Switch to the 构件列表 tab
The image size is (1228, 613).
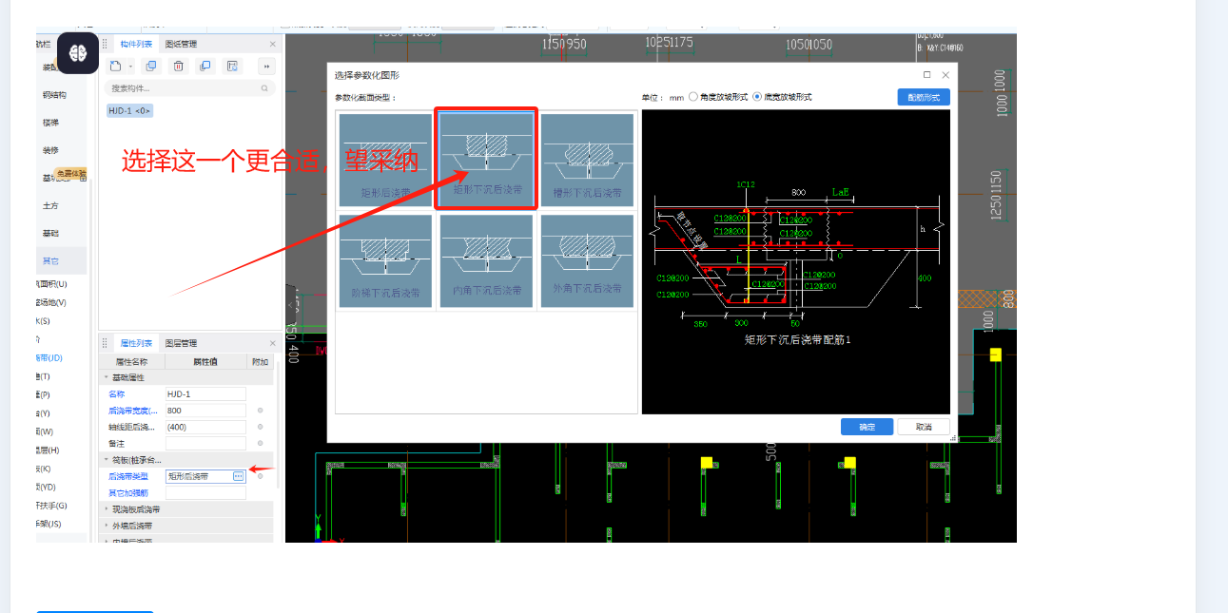[136, 44]
